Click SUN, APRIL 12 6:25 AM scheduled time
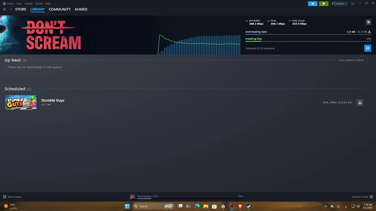Viewport: 376px width, 211px height. click(337, 103)
